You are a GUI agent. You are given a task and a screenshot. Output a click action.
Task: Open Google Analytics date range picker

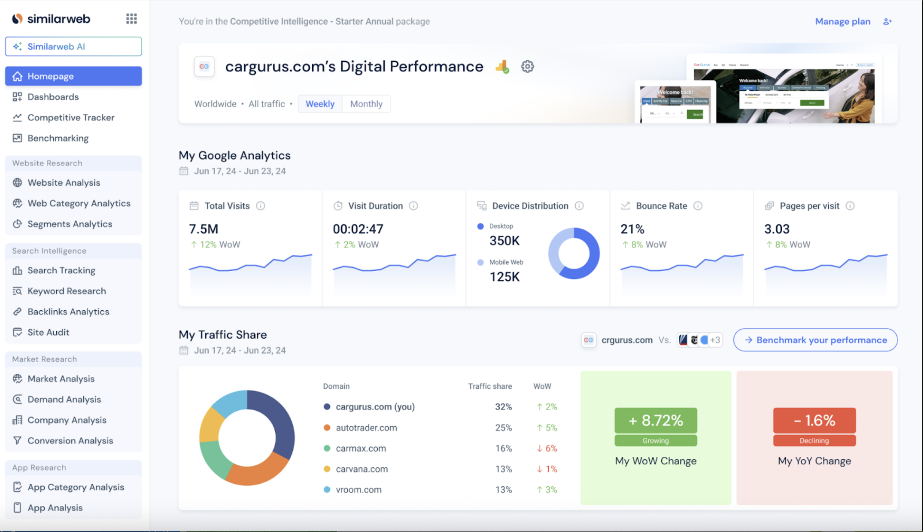click(184, 171)
